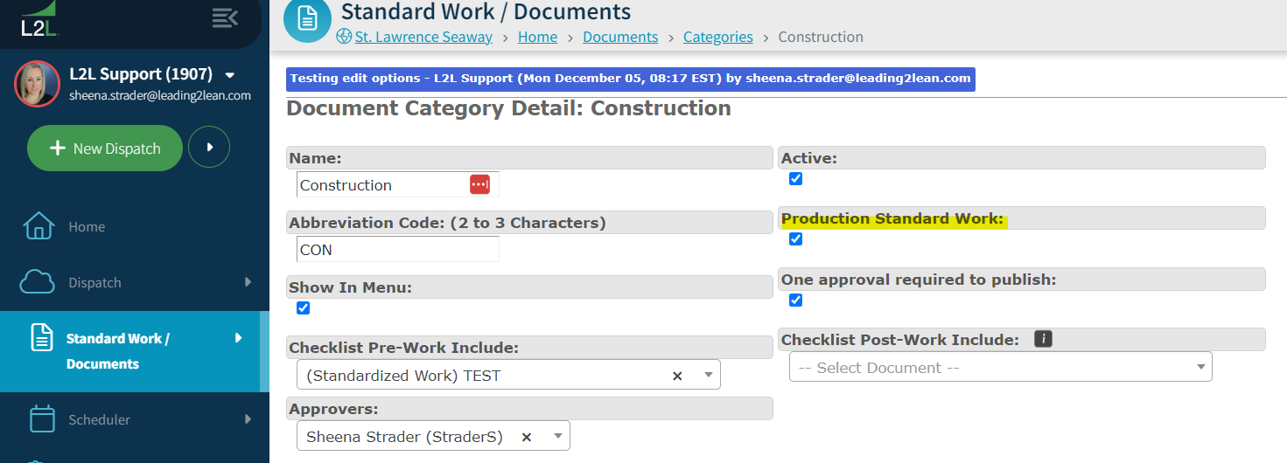This screenshot has width=1287, height=463.
Task: Disable the Show In Menu checkbox
Action: (303, 308)
